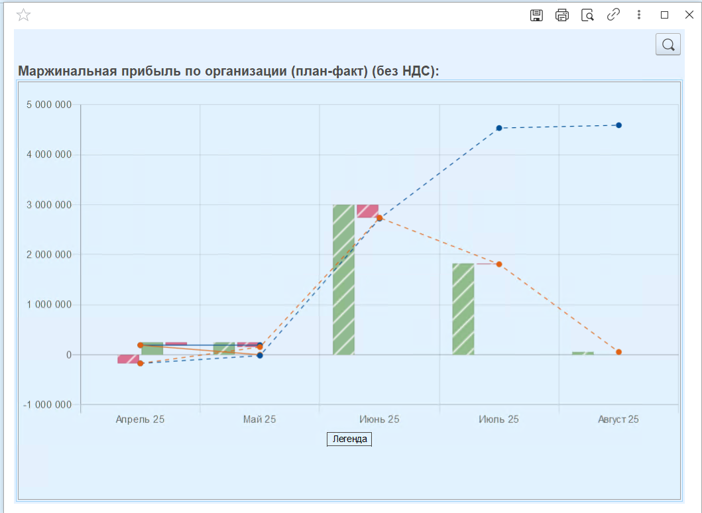Click the save diskette icon
This screenshot has width=702, height=513.
[x=536, y=15]
